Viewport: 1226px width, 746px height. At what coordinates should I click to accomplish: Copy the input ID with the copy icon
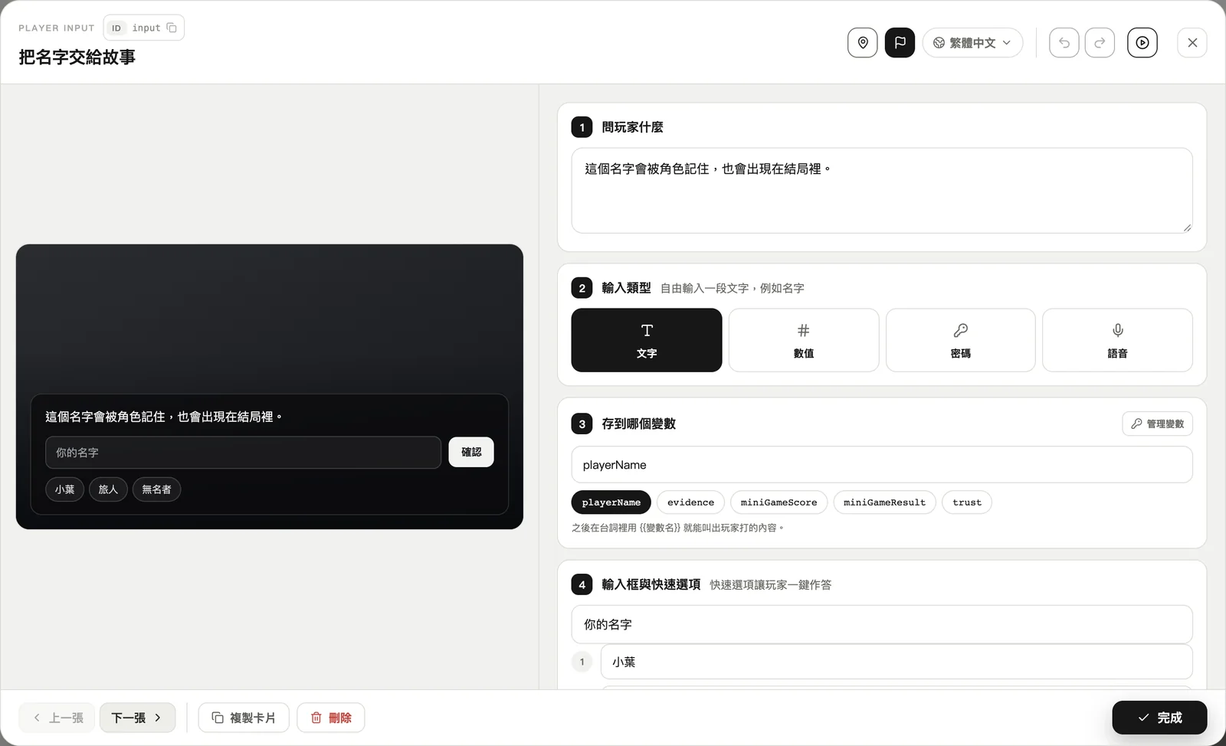click(x=172, y=28)
